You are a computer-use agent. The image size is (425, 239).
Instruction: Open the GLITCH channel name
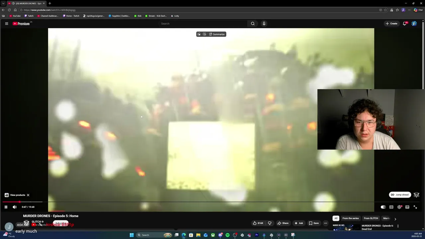point(36,222)
